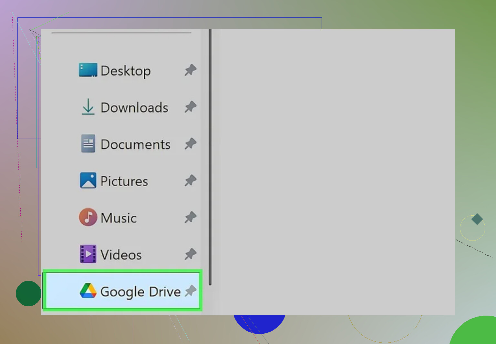
Task: Click the Google Drive logo icon
Action: pyautogui.click(x=88, y=290)
